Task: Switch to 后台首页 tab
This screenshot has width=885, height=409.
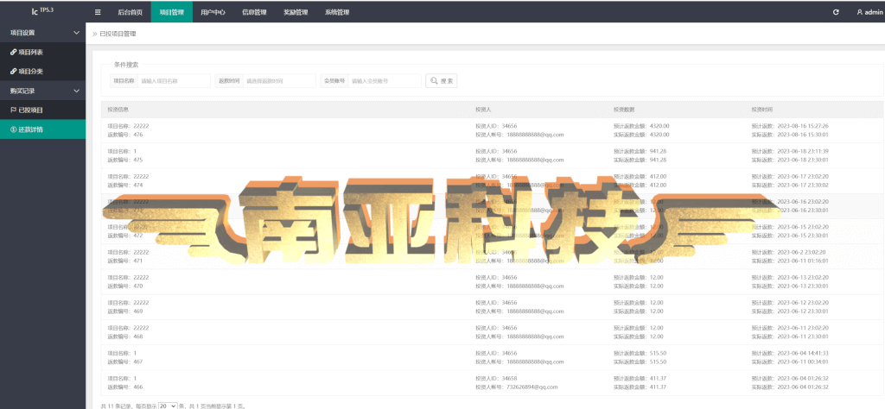Action: (x=131, y=12)
